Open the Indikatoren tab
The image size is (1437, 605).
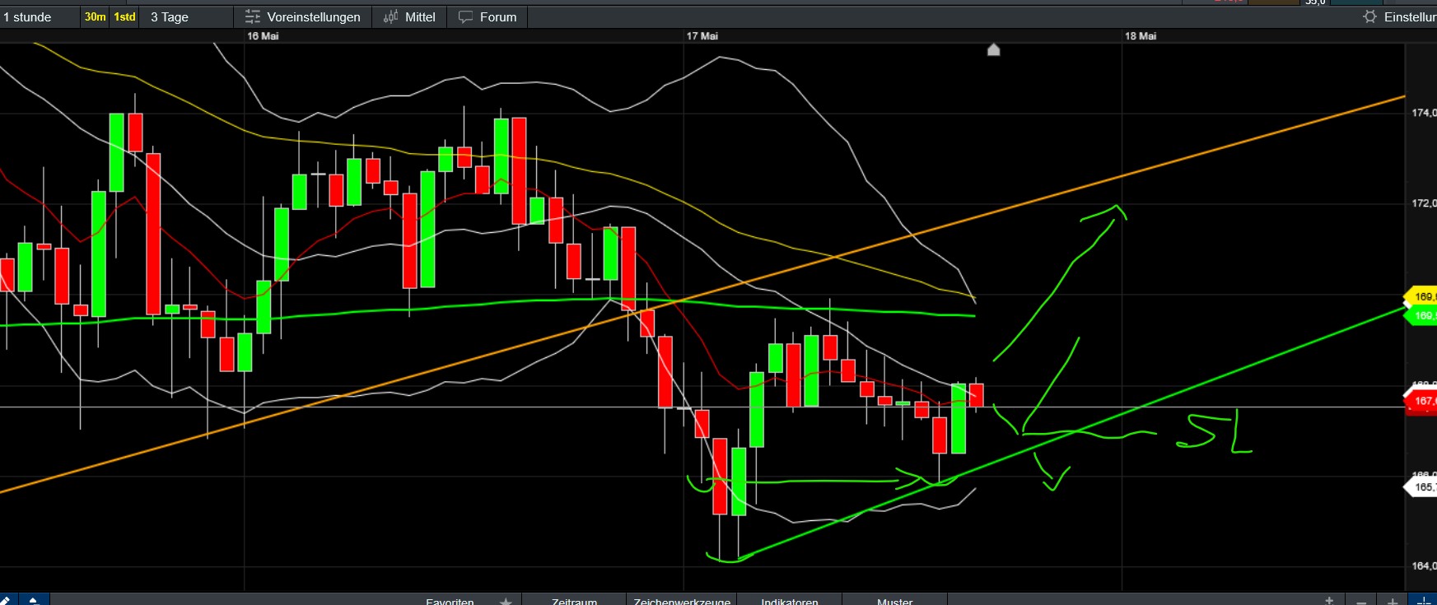tap(790, 602)
